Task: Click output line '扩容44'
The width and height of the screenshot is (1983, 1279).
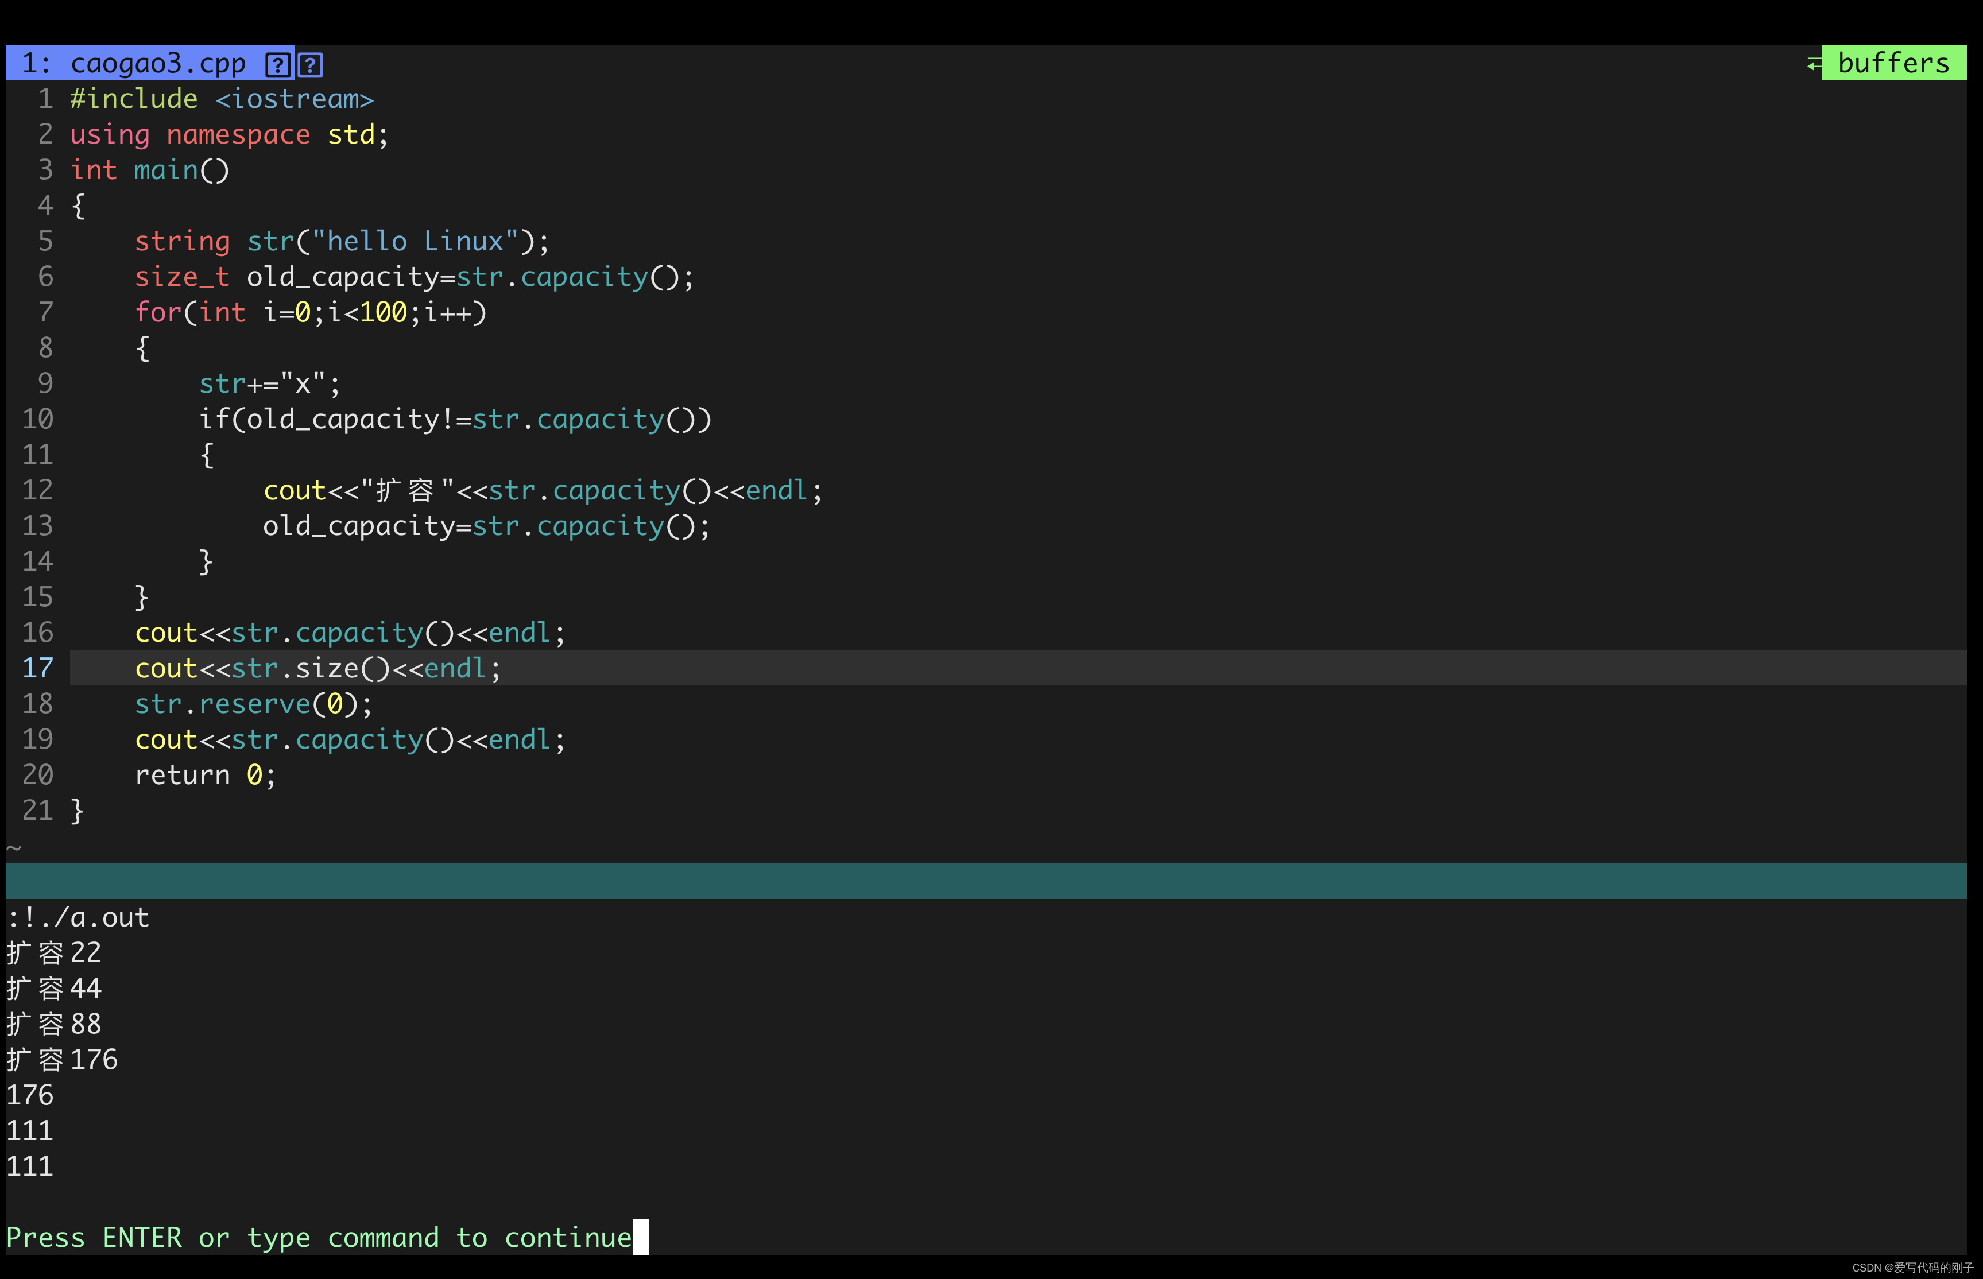Action: pyautogui.click(x=54, y=989)
